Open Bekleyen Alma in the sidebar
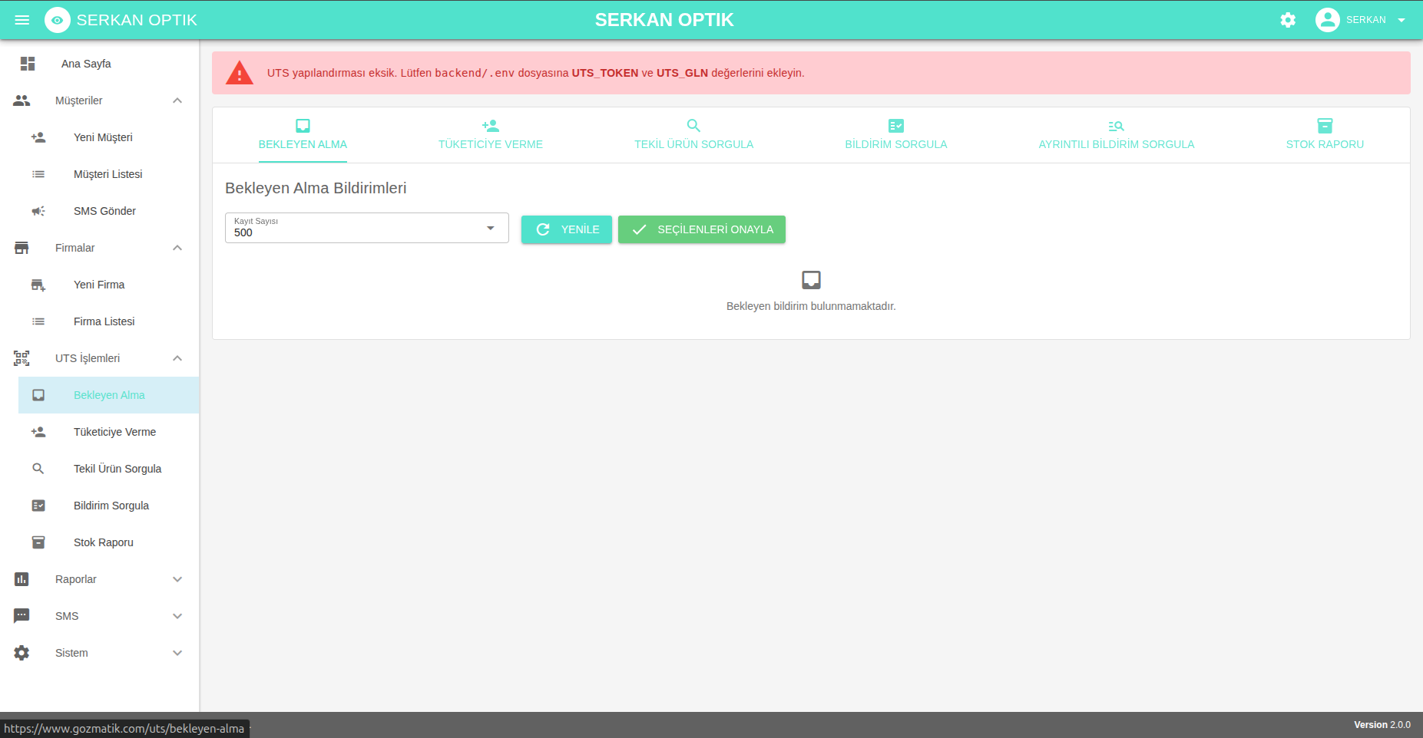Screen dimensions: 1423x738 coord(109,395)
